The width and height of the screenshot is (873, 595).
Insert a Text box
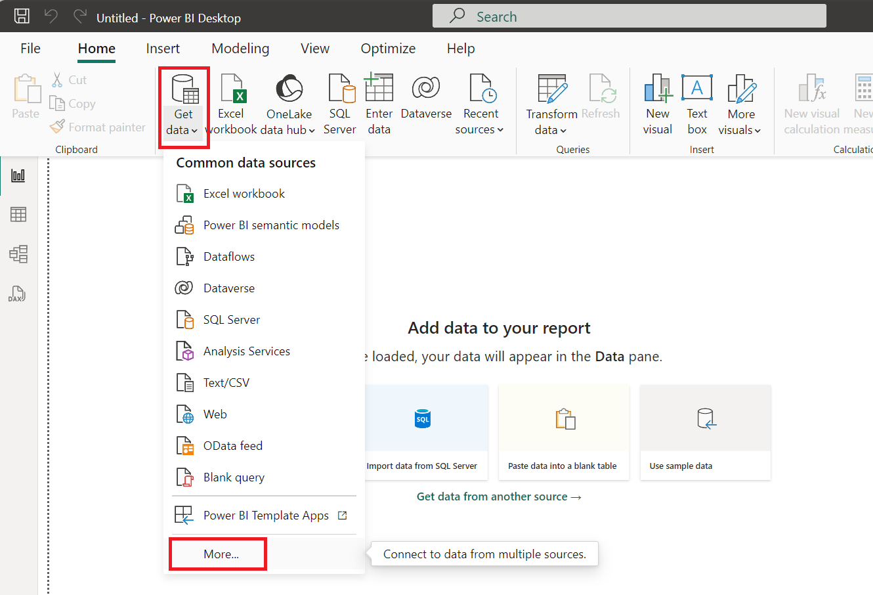click(x=696, y=102)
